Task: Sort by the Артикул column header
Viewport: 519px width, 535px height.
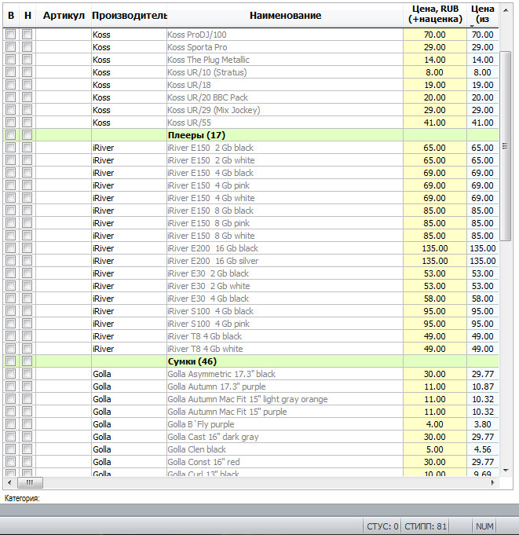Action: (x=64, y=16)
